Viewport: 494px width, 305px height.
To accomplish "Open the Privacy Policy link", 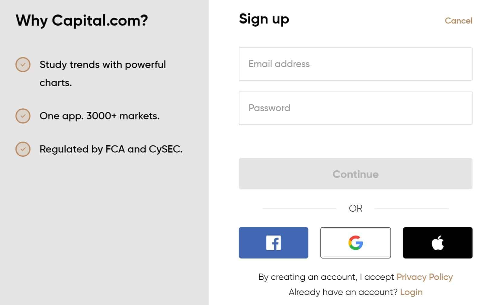I will (x=425, y=277).
